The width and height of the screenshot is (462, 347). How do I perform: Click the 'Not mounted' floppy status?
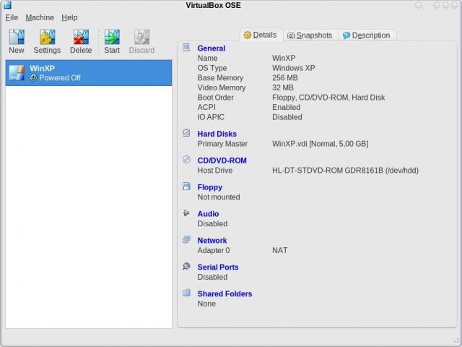219,197
